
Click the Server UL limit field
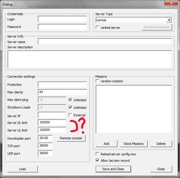tap(52, 130)
